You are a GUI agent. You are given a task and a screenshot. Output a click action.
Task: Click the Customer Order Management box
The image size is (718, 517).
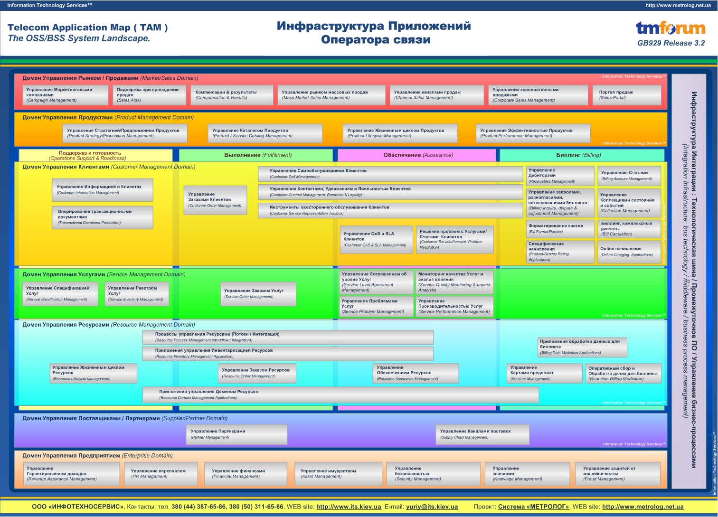click(217, 200)
